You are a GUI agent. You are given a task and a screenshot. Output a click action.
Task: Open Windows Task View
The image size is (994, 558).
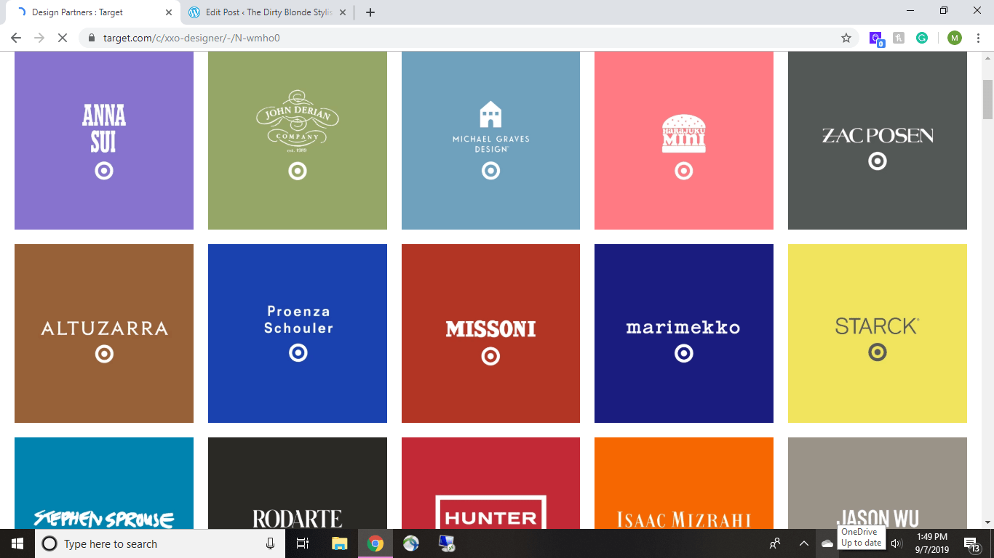[303, 543]
